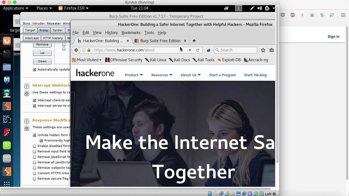This screenshot has height=196, width=349.
Task: Show all applications grid in the dock
Action: [x=7, y=184]
